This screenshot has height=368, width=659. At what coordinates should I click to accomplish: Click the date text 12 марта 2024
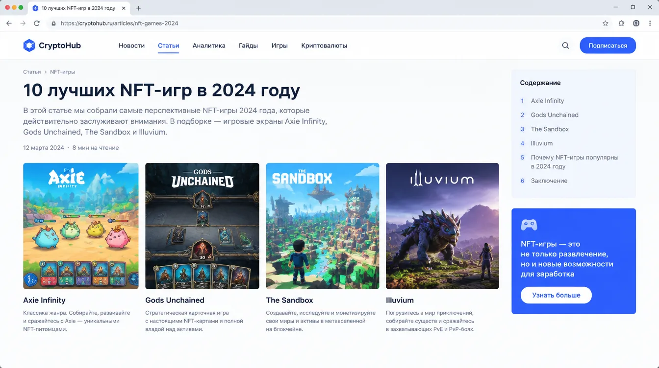(x=44, y=148)
